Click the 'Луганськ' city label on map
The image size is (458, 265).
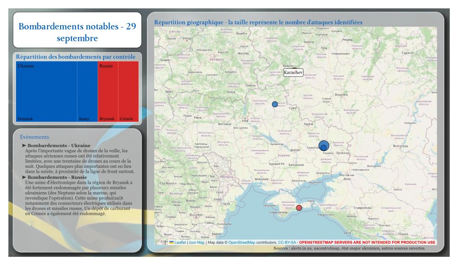point(342,153)
